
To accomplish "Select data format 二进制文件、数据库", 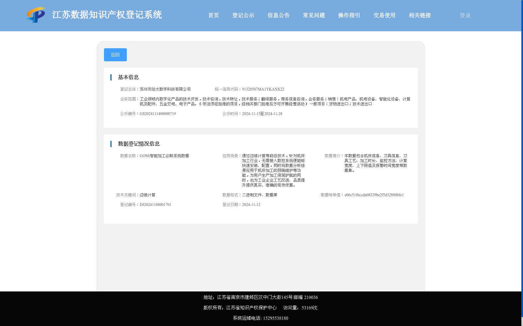I will [260, 195].
